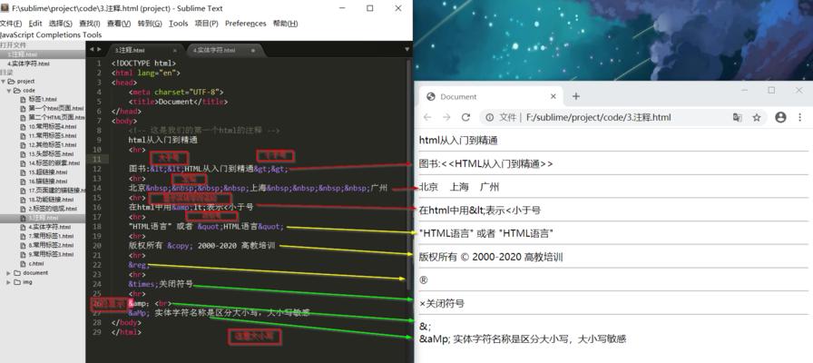Collapse the project folder
The image size is (813, 363).
click(x=4, y=82)
